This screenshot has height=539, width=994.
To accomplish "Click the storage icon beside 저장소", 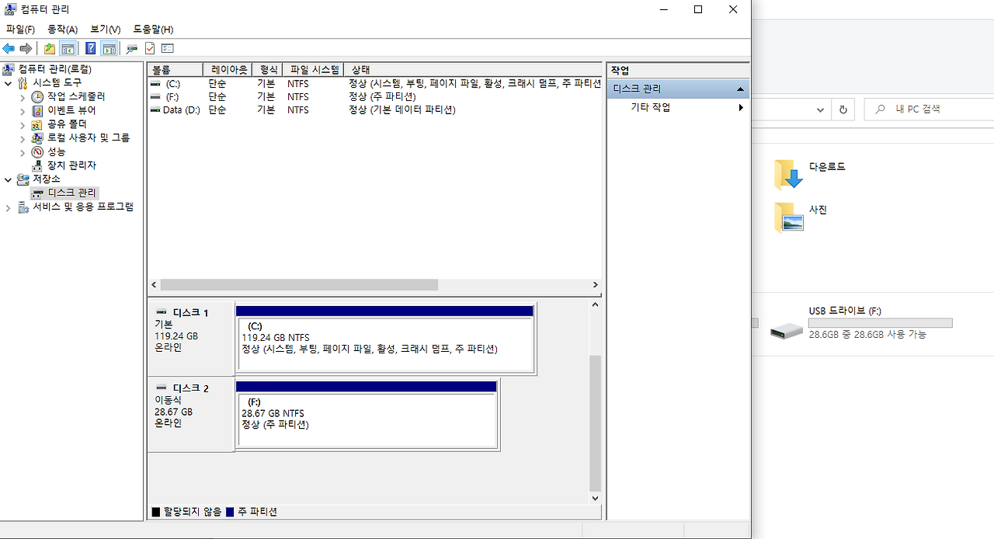I will coord(23,179).
